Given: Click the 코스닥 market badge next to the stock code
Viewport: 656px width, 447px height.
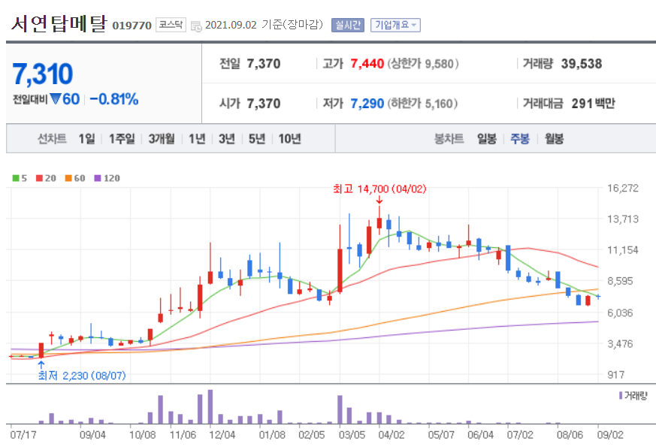Looking at the screenshot, I should [171, 23].
